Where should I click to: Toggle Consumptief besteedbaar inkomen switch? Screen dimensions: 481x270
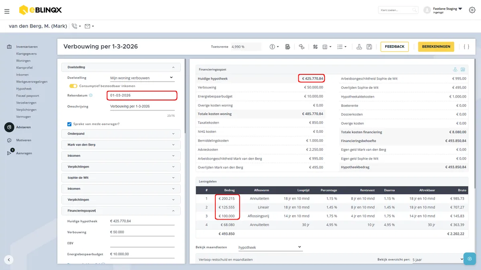click(x=73, y=86)
